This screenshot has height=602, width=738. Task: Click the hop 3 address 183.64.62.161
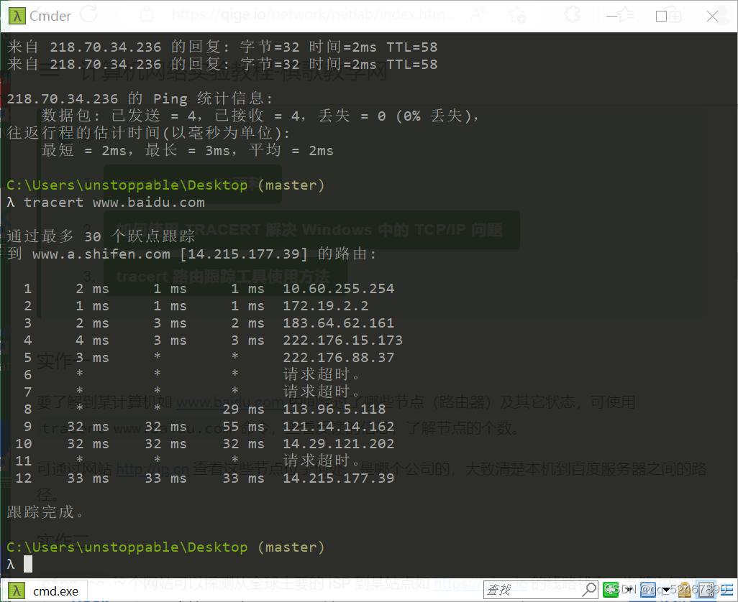pos(338,323)
